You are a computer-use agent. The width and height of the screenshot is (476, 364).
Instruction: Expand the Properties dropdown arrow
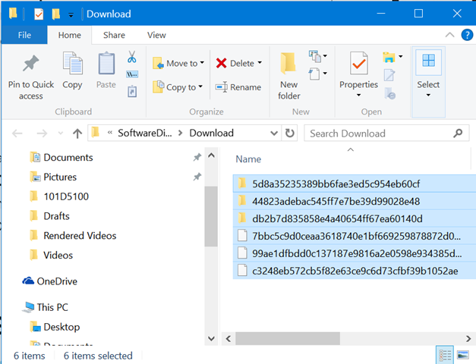358,96
